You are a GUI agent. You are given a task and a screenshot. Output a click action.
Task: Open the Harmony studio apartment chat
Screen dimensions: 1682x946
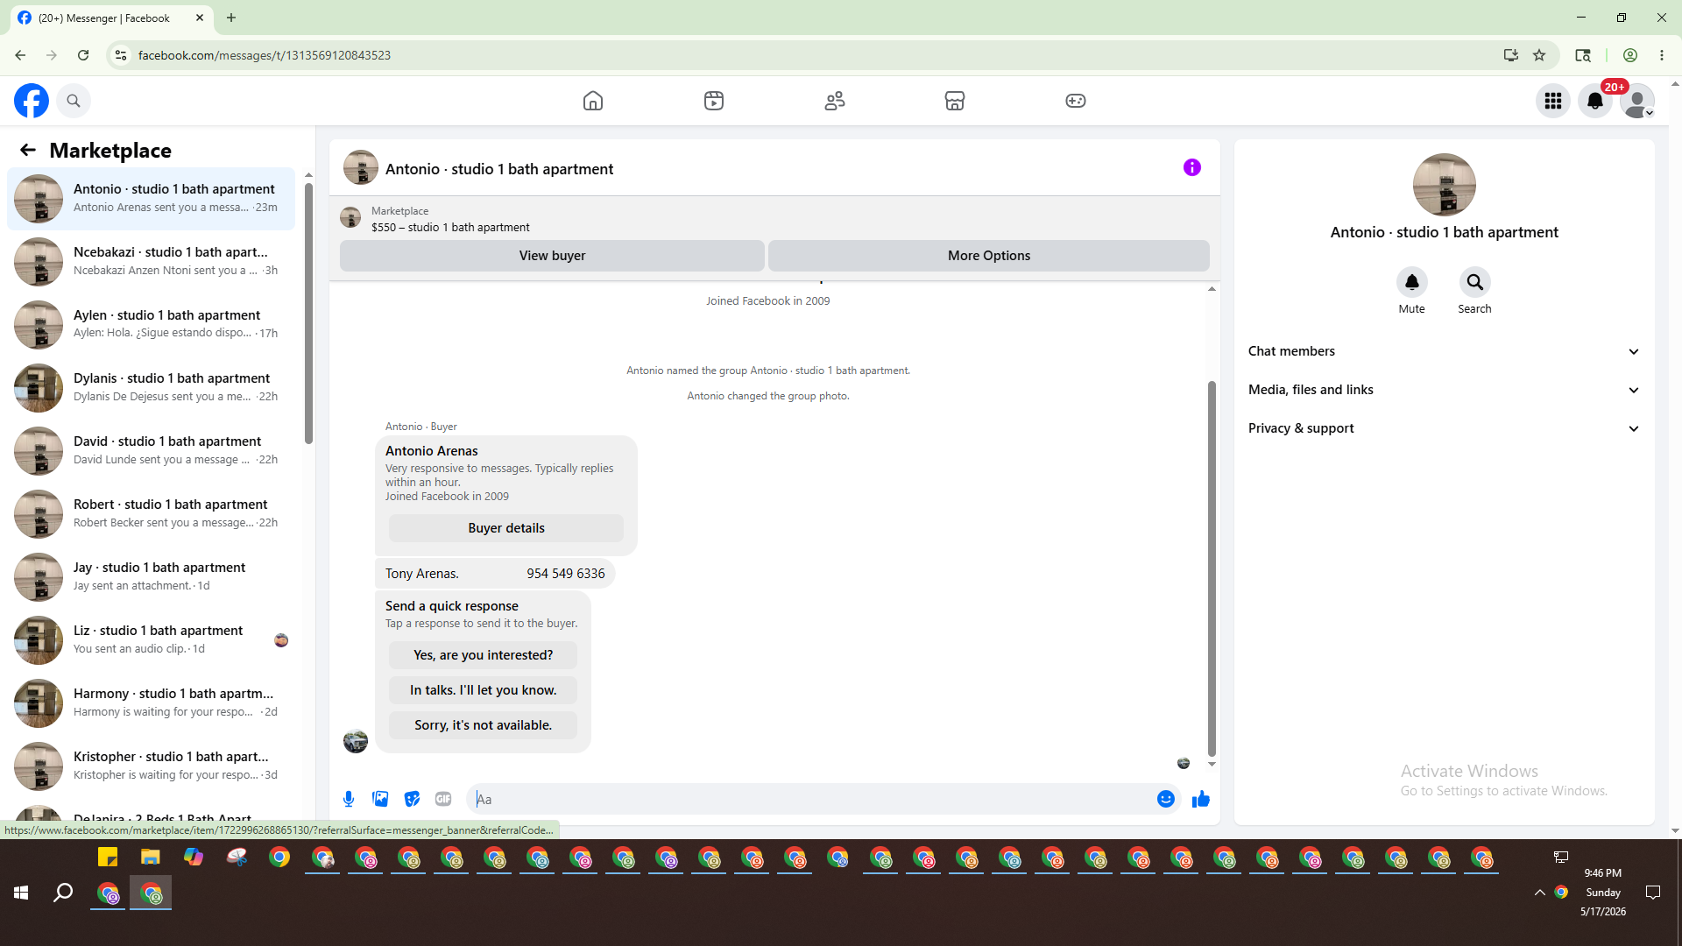point(151,703)
